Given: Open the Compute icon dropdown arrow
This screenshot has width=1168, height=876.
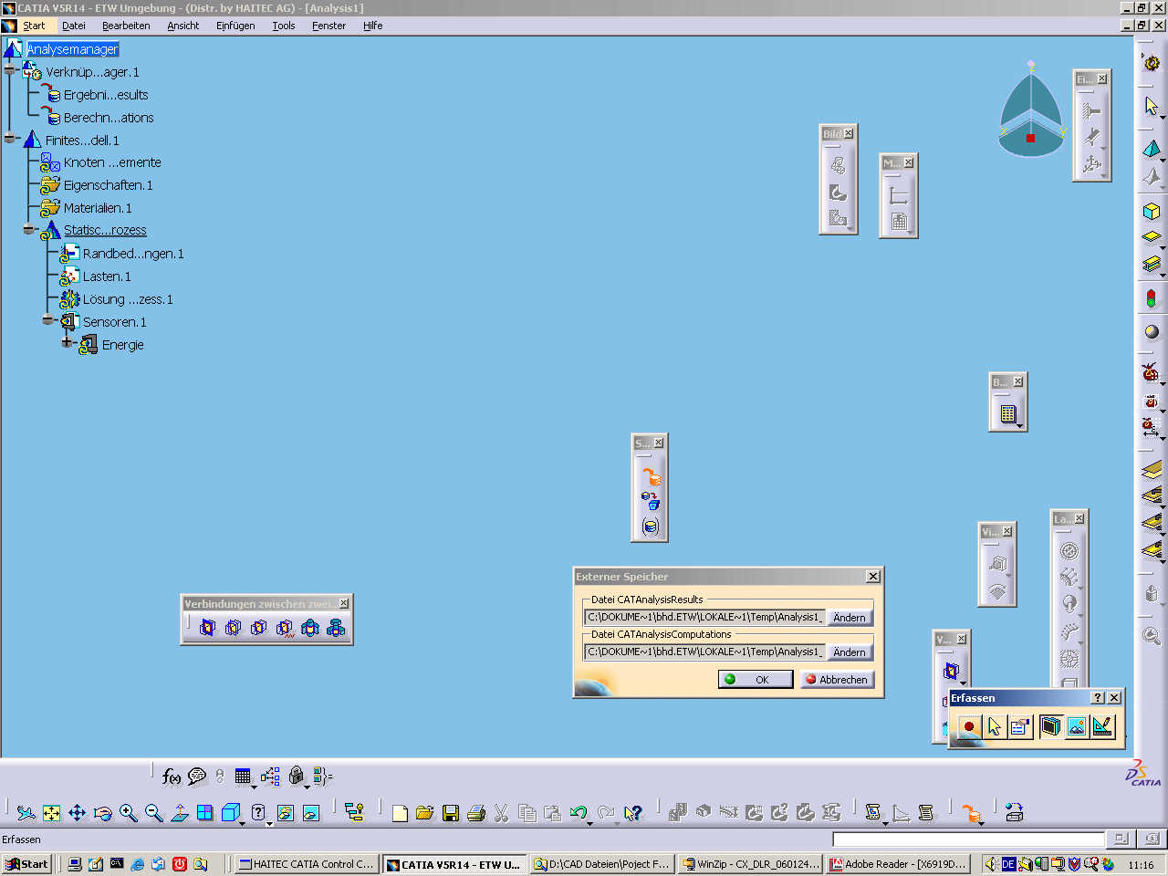Looking at the screenshot, I should pos(982,823).
